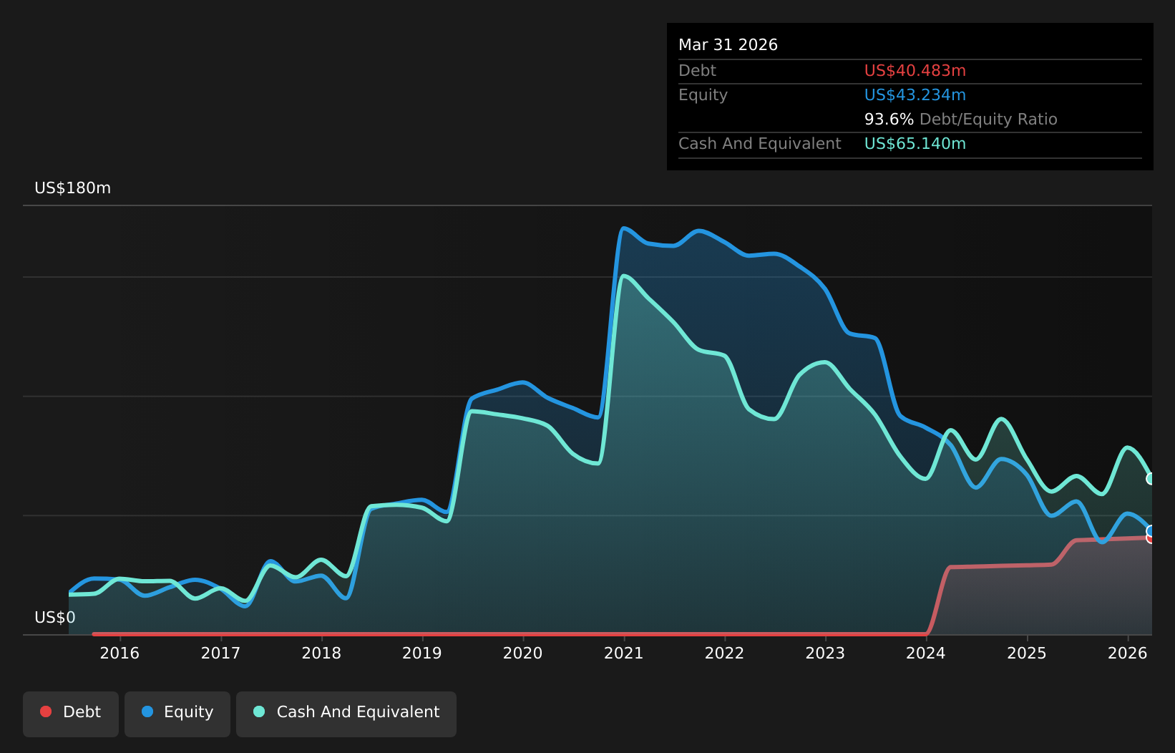
Task: Click the 2023 x-axis label
Action: [x=826, y=653]
